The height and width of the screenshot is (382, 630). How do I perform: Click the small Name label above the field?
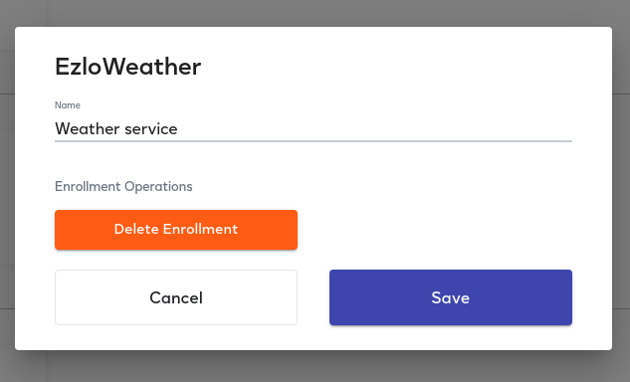point(68,105)
